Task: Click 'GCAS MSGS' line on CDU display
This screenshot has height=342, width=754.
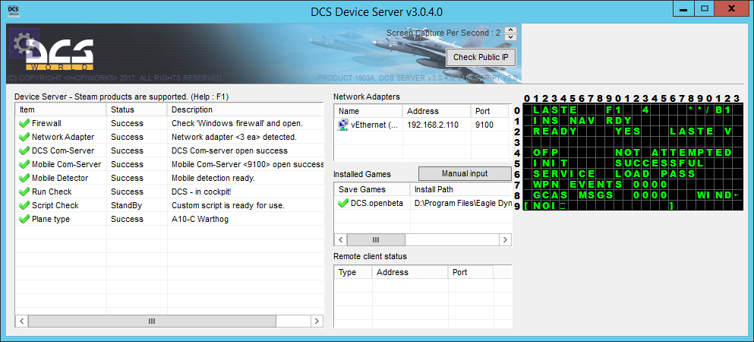Action: click(x=601, y=195)
